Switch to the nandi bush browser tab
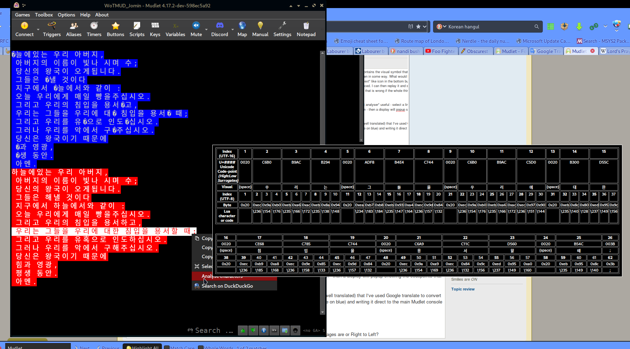 pos(405,51)
